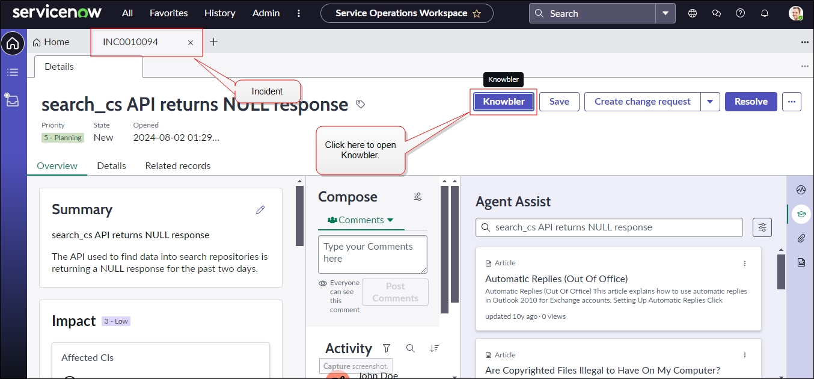The image size is (814, 379).
Task: Switch to the Related records tab
Action: (x=178, y=166)
